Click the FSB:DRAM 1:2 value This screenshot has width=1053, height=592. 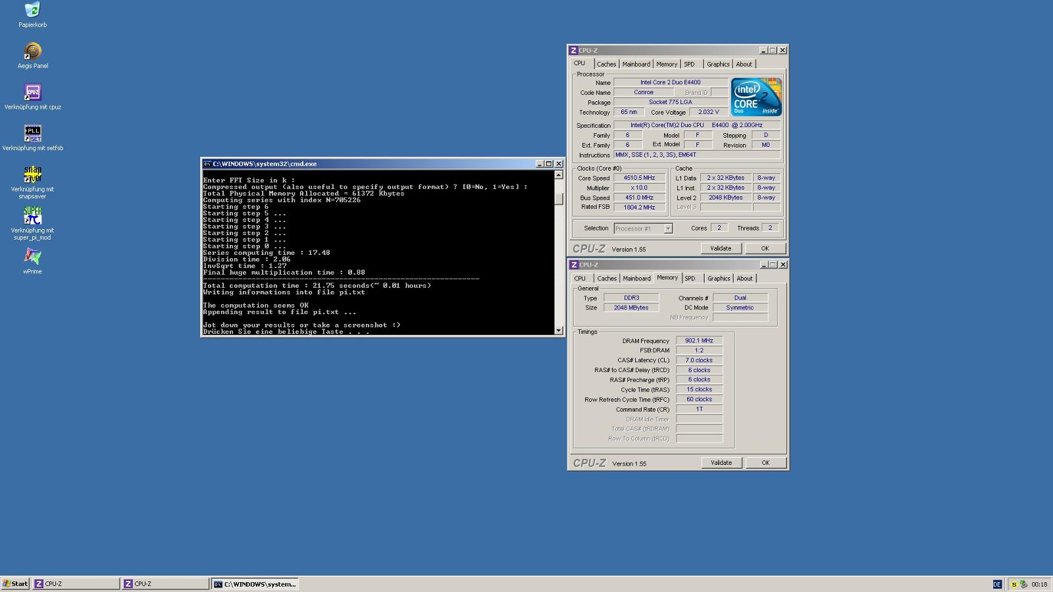tap(699, 350)
